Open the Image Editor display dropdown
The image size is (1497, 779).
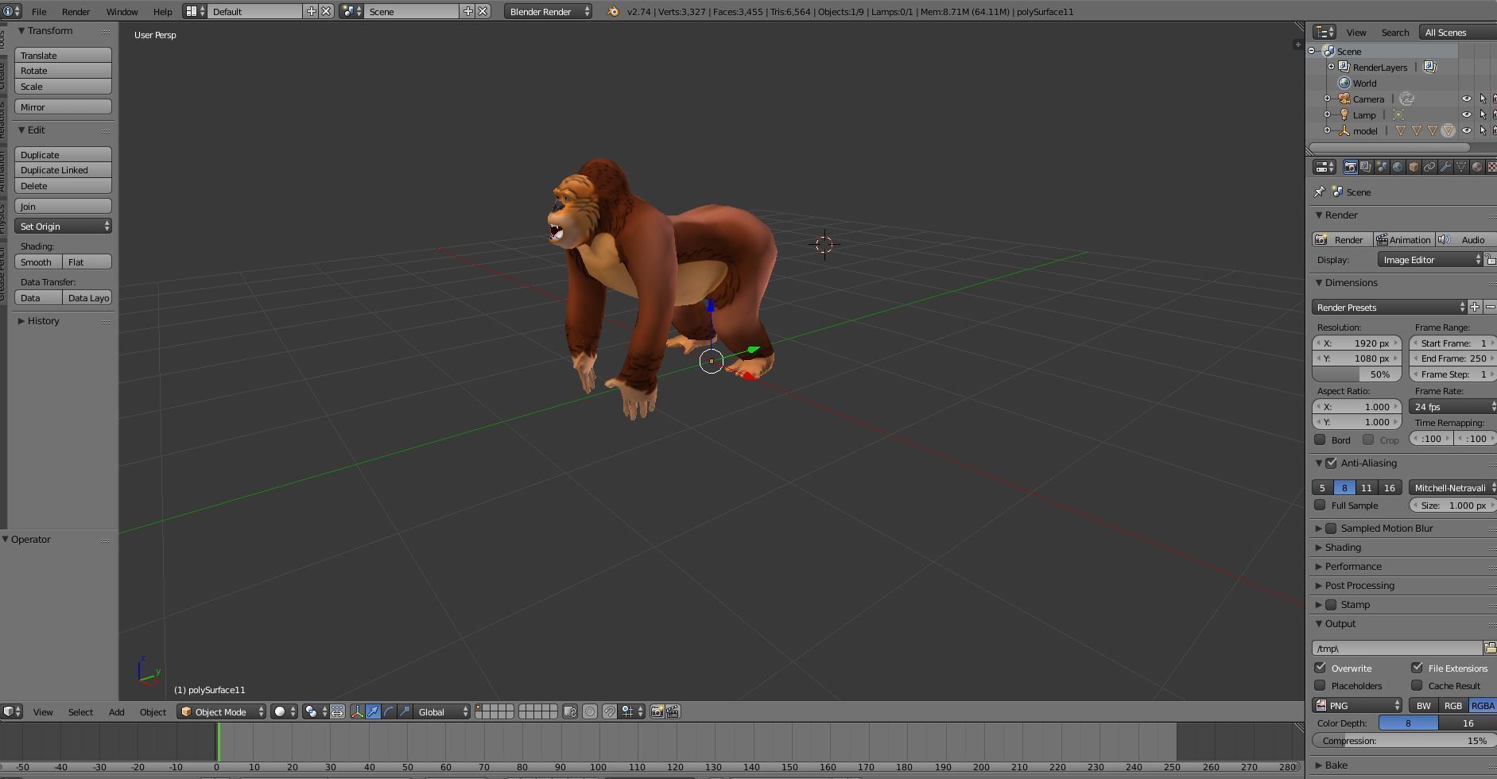(x=1430, y=259)
